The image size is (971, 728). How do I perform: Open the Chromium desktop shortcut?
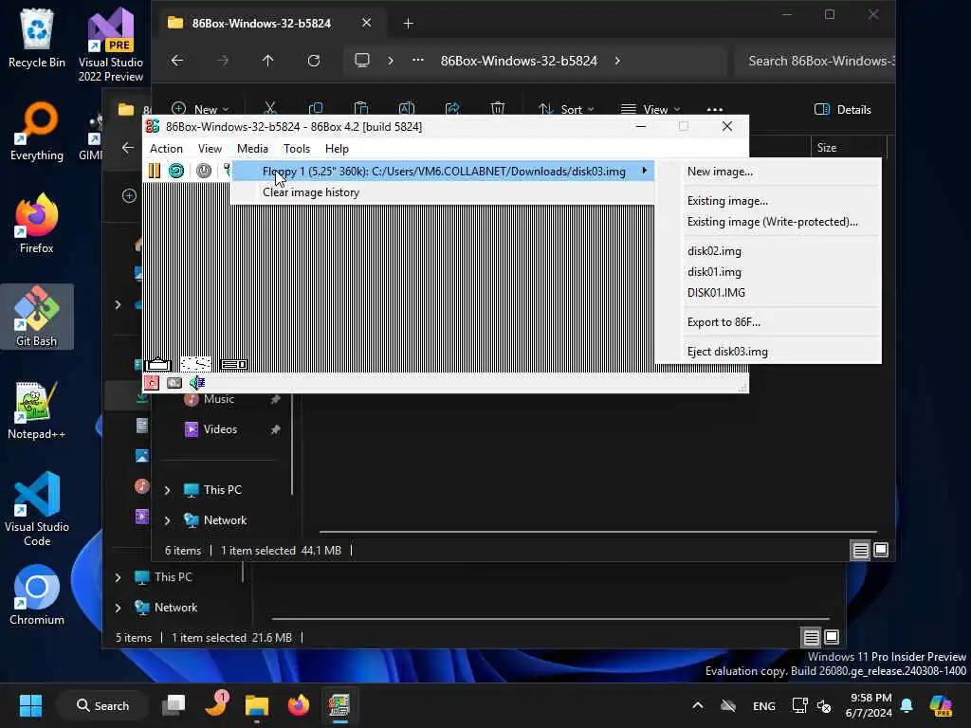point(37,595)
